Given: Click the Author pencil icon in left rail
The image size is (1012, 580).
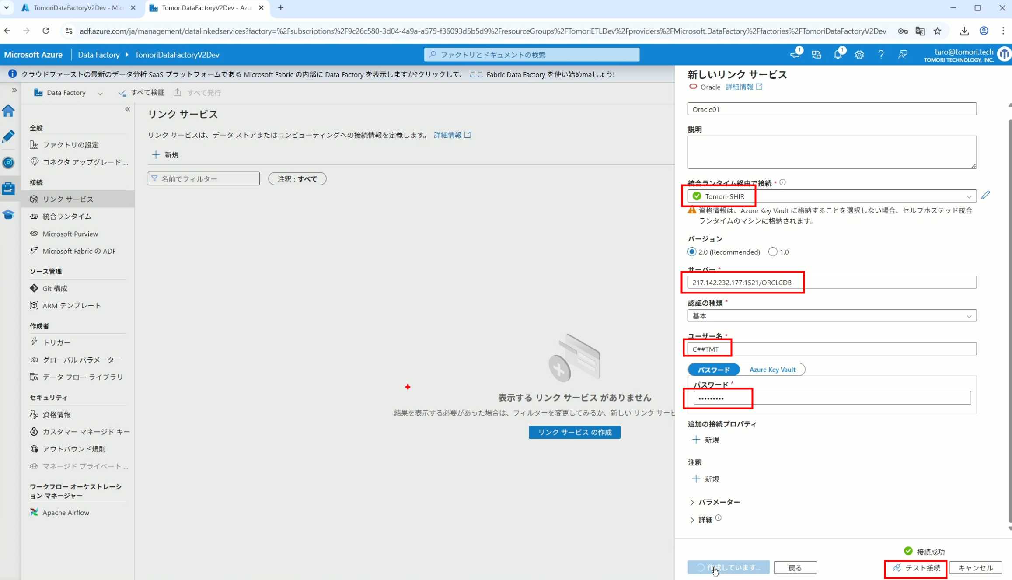Looking at the screenshot, I should [8, 136].
